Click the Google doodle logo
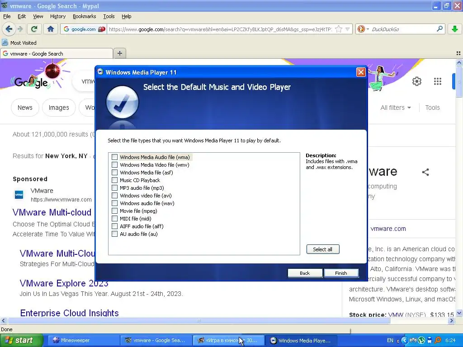 click(31, 83)
